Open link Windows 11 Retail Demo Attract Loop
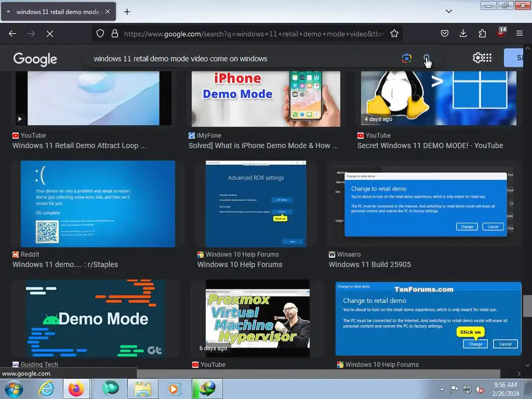Screen dimensions: 532x399 (79, 145)
